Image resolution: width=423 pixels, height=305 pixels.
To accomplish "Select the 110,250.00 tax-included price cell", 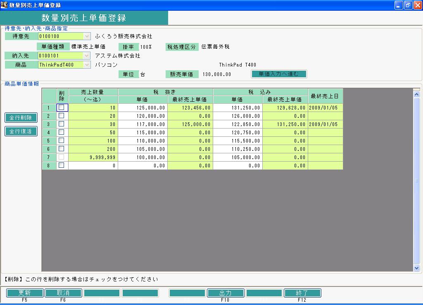I will pos(238,149).
